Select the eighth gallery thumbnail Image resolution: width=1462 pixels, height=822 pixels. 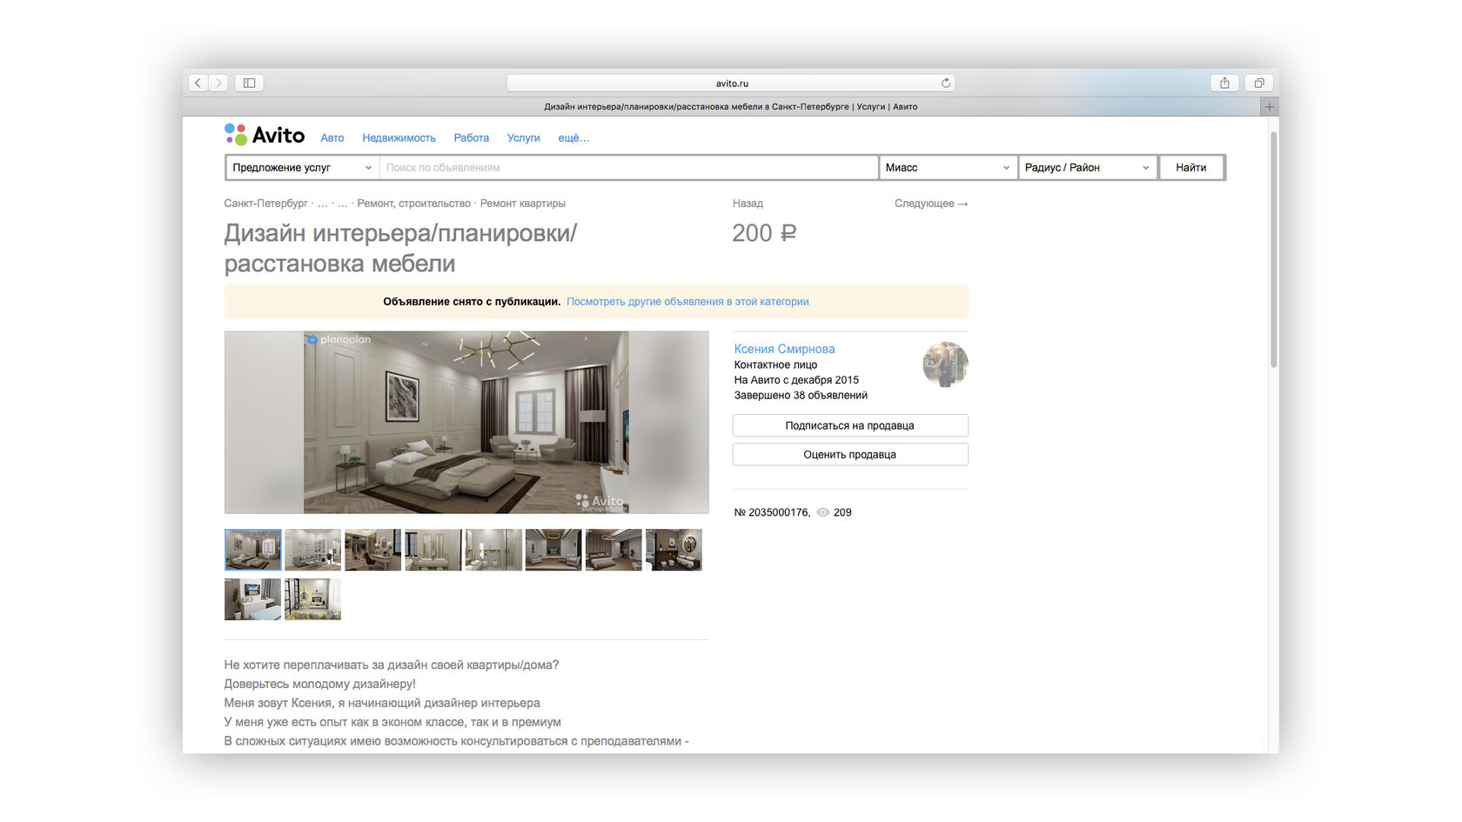[x=674, y=550]
